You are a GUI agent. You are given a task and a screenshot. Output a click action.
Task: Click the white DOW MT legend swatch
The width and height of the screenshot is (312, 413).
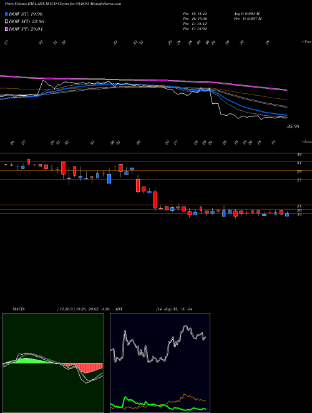(x=6, y=22)
